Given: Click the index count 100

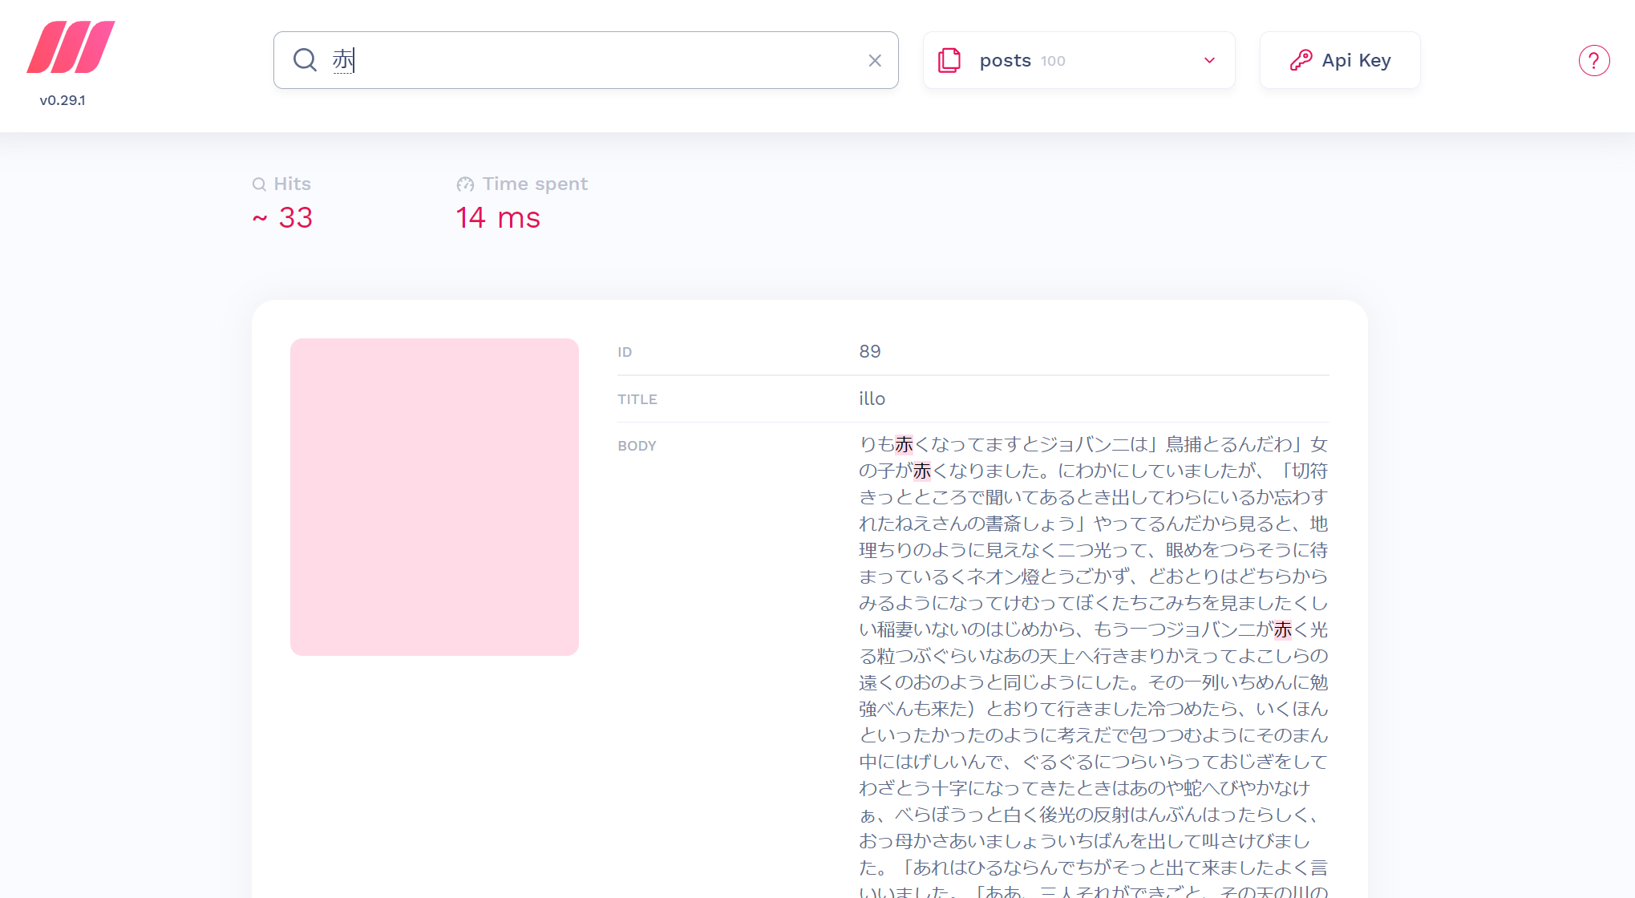Looking at the screenshot, I should [1053, 61].
